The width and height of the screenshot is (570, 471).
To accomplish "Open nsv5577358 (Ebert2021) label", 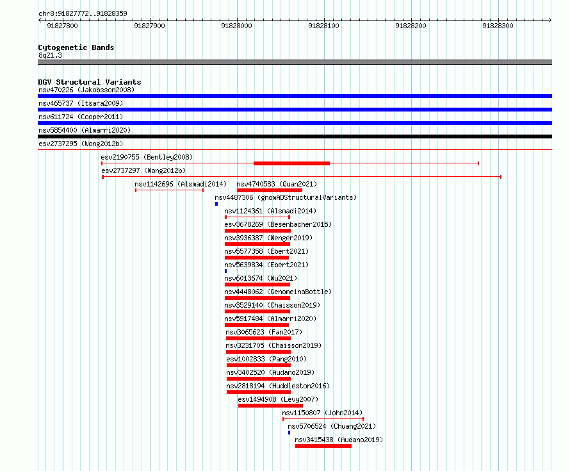I will (266, 251).
